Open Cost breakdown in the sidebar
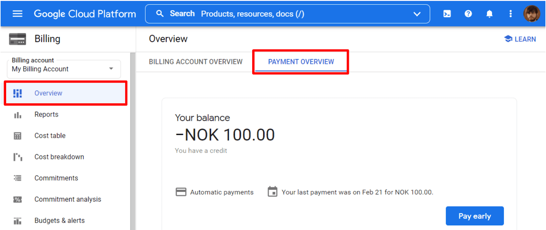 pos(59,157)
